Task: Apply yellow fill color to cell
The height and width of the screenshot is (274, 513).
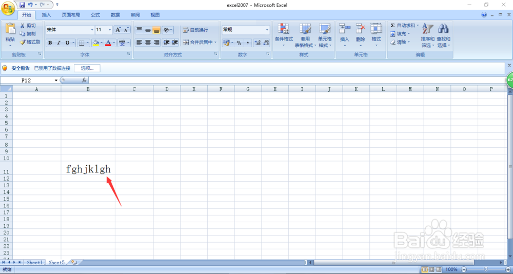Action: (x=95, y=43)
